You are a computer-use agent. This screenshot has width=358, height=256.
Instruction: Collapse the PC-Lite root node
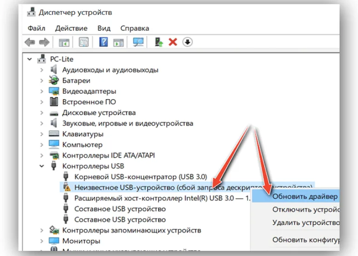click(29, 59)
